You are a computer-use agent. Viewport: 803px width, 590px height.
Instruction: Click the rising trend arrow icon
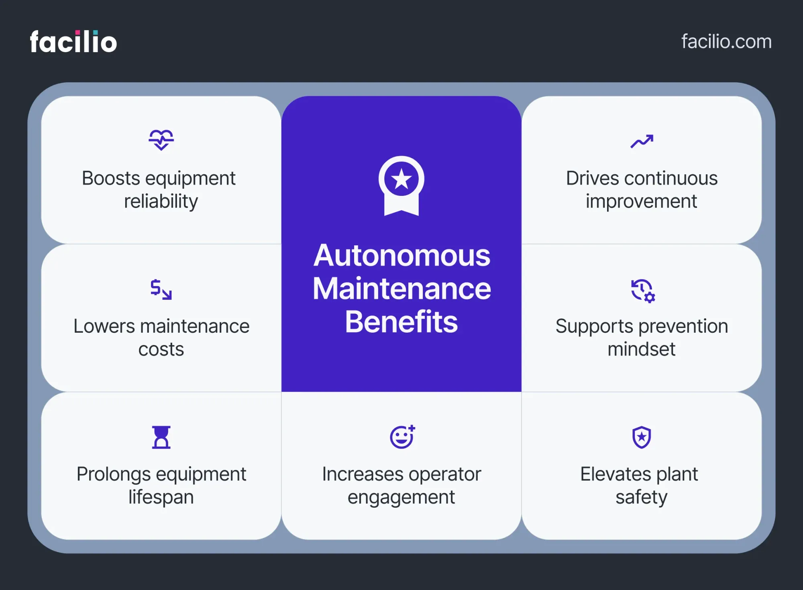[x=642, y=141]
